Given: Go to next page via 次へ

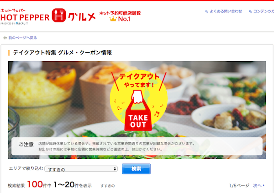Looking at the screenshot, I should click(257, 186).
